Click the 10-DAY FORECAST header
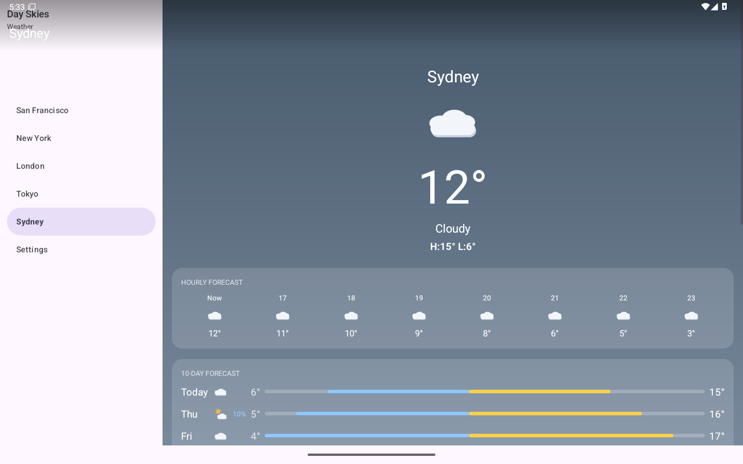The height and width of the screenshot is (464, 743). [x=210, y=374]
